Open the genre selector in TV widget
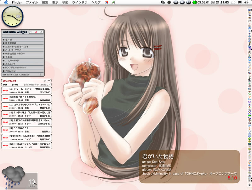The image size is (252, 190). coord(15,85)
